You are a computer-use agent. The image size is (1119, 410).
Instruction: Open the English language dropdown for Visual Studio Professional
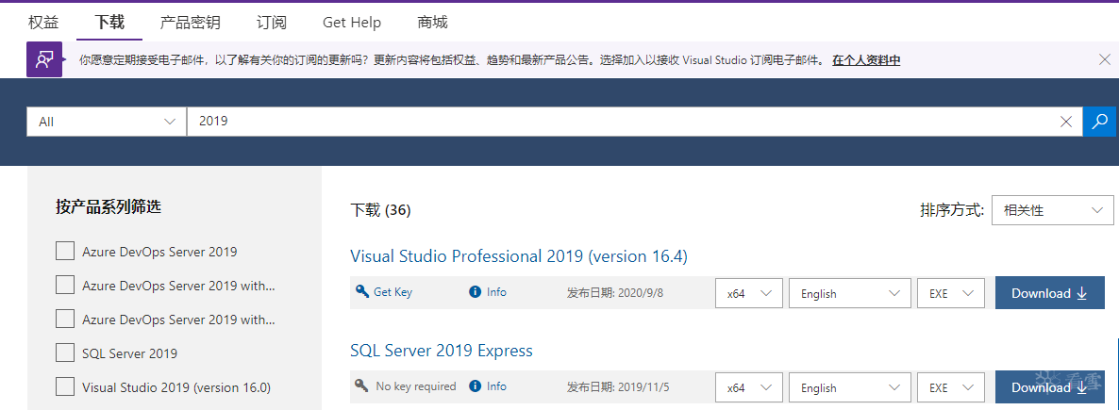pos(851,293)
